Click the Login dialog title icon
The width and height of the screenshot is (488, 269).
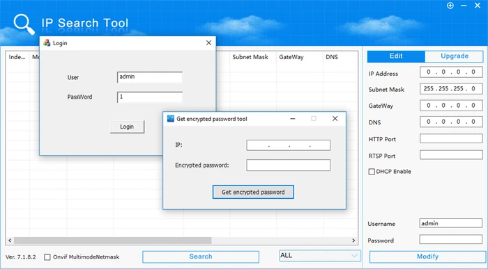47,43
